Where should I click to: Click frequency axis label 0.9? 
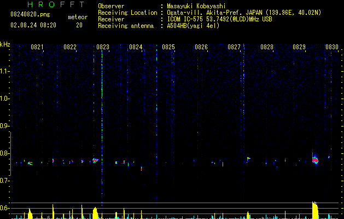(x=4, y=126)
